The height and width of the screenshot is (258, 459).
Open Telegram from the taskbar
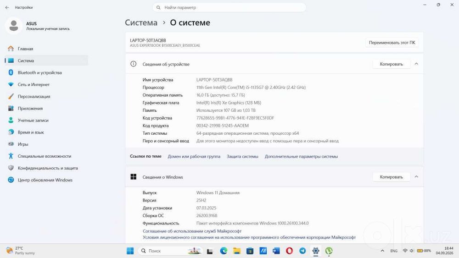pyautogui.click(x=302, y=251)
